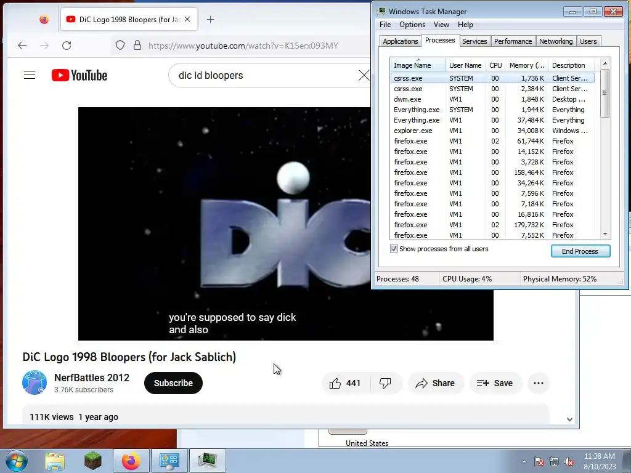
Task: Click the Firefox forward arrow
Action: [44, 46]
